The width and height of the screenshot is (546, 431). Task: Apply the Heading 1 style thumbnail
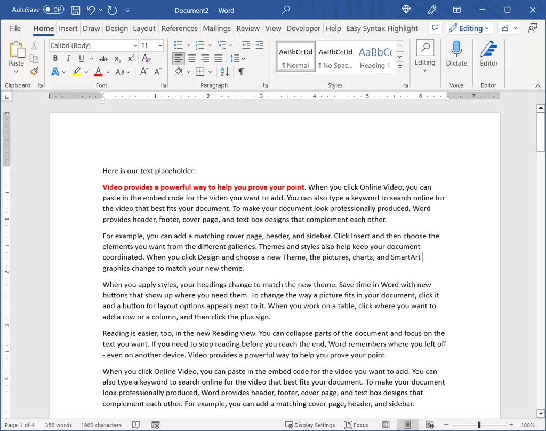pos(375,57)
